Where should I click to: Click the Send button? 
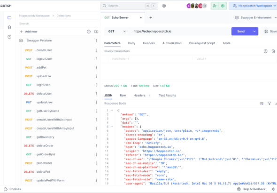[x=241, y=32]
